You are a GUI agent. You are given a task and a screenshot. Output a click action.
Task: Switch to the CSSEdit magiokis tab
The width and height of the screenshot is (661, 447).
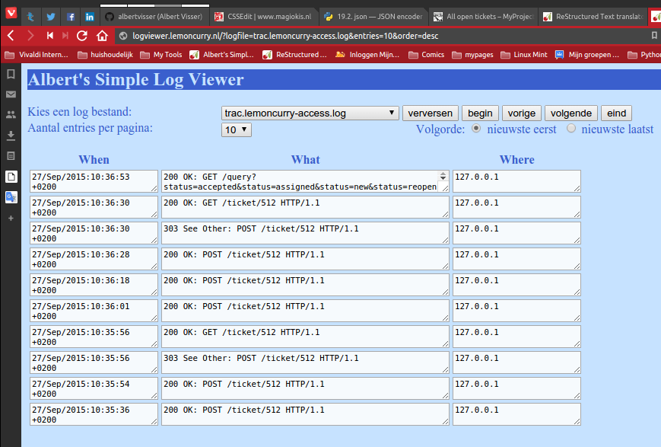pos(263,17)
